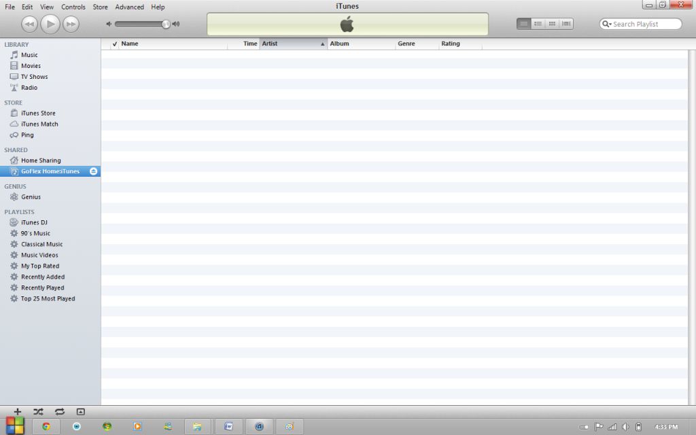This screenshot has width=696, height=435.
Task: Toggle repeat mode at the bottom bar
Action: coord(60,411)
